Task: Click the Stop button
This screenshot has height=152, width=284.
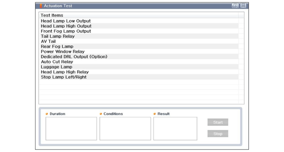Action: click(x=218, y=133)
